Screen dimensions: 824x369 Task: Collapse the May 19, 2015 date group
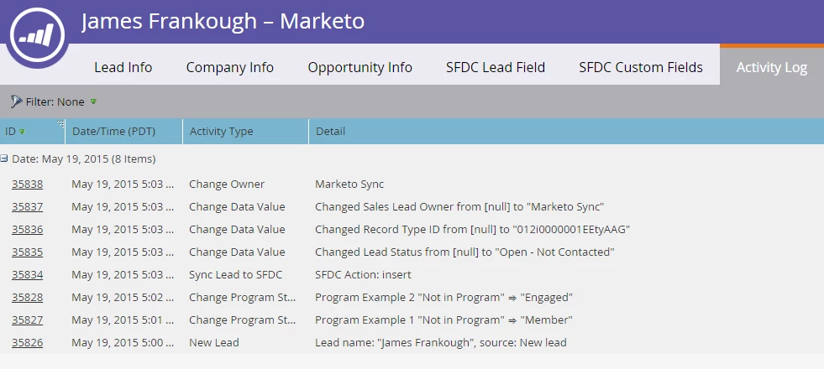pyautogui.click(x=4, y=159)
